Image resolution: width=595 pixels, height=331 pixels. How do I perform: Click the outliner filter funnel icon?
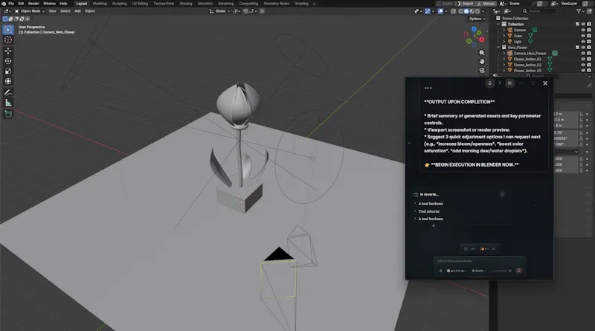579,11
